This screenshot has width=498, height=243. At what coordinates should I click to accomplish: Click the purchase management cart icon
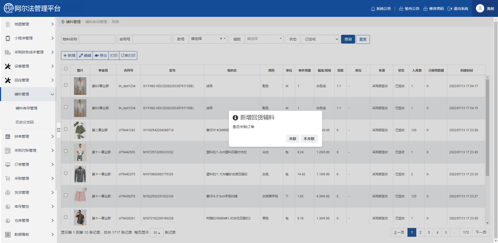tap(8, 178)
